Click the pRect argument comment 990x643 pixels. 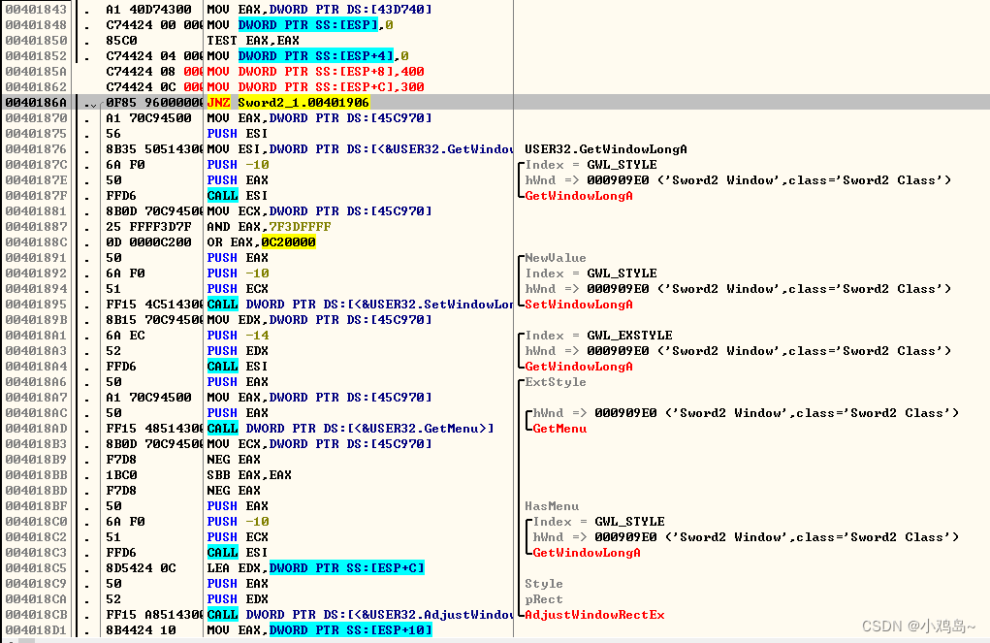coord(543,599)
